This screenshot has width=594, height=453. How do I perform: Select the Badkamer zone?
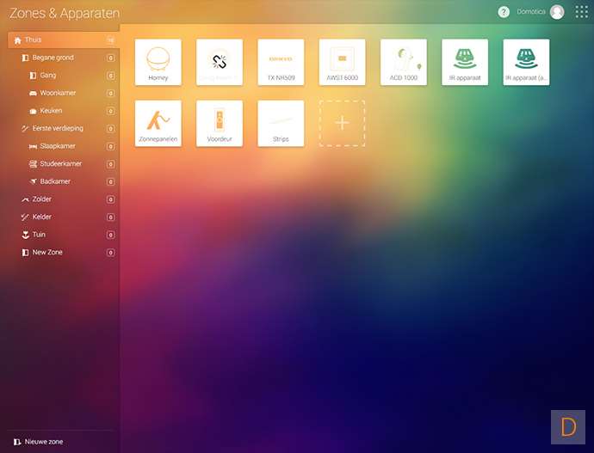[x=55, y=181]
